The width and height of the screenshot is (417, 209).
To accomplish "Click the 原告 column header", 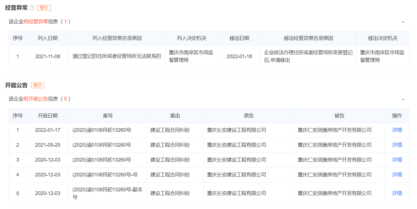I will pyautogui.click(x=249, y=116).
